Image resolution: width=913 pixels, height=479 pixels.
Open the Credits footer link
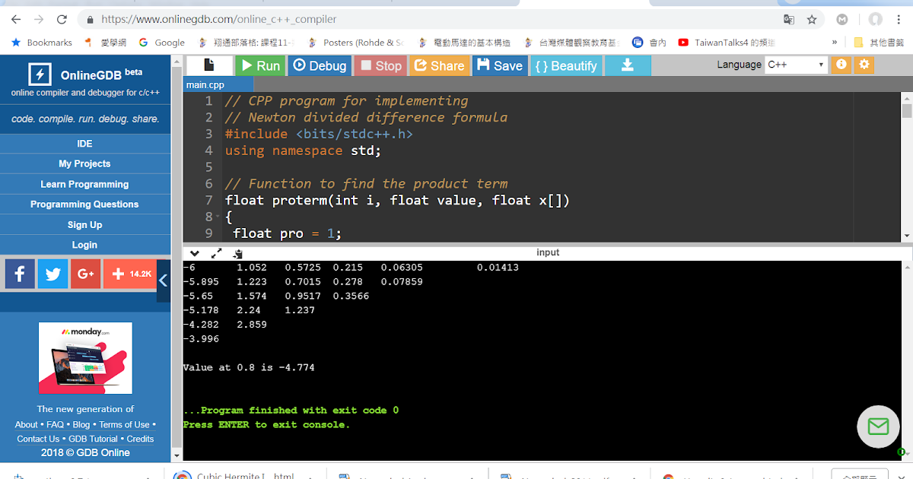click(x=140, y=439)
